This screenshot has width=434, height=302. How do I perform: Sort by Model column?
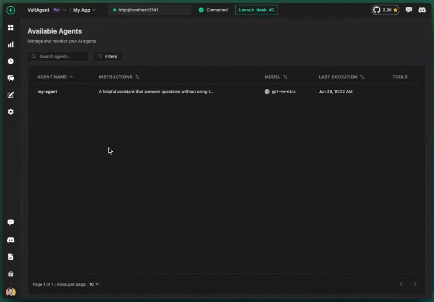point(276,77)
